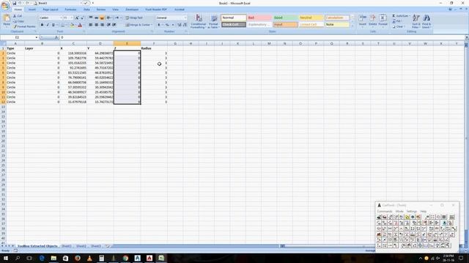The width and height of the screenshot is (469, 263).
Task: Click the formula bar input field
Action: (x=262, y=37)
